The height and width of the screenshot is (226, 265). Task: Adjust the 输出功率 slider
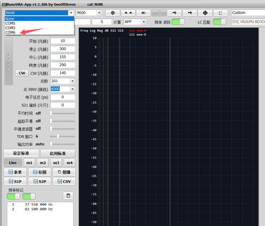pos(51,144)
